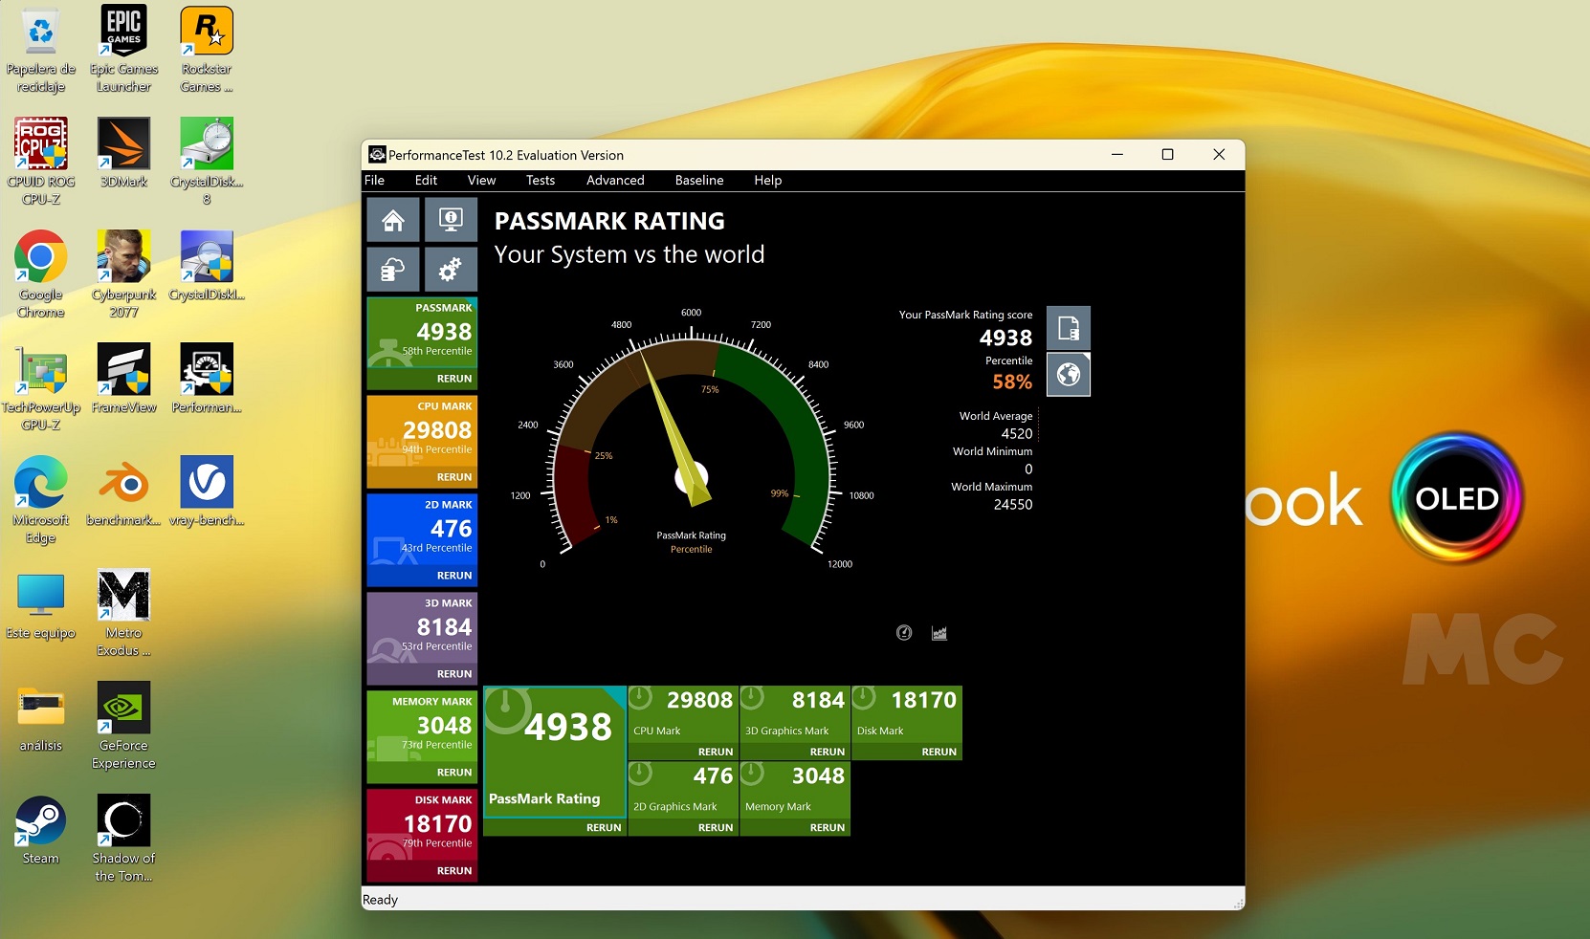Click RERUN under 2D Graphics Mark tile
The height and width of the screenshot is (939, 1590).
(715, 828)
